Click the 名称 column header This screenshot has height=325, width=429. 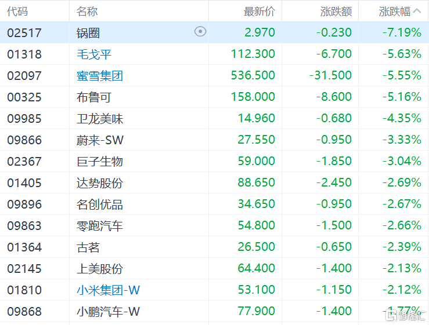point(87,12)
